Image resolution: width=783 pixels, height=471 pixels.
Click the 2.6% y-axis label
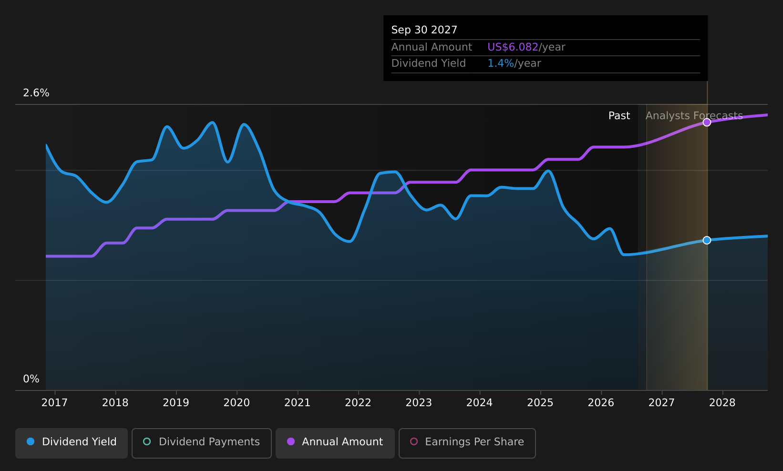(36, 93)
